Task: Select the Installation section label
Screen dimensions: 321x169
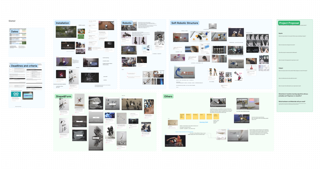Action: pyautogui.click(x=63, y=23)
